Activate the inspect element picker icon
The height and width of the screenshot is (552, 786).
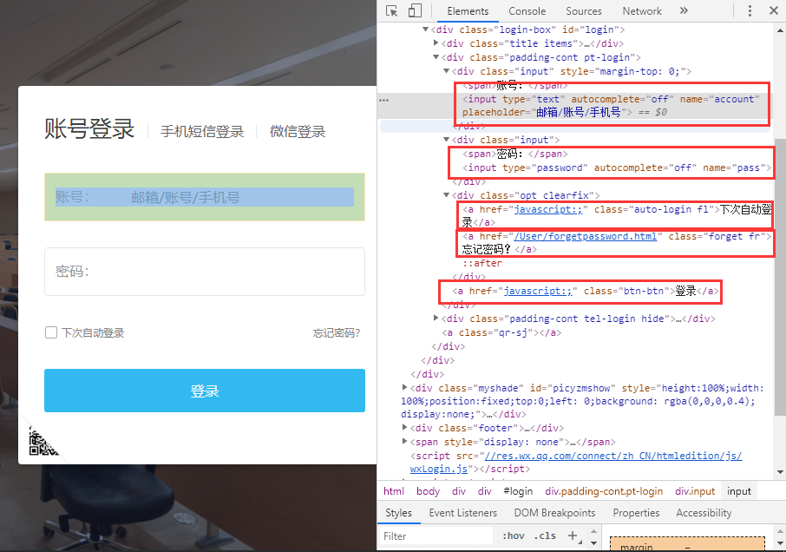click(x=392, y=11)
